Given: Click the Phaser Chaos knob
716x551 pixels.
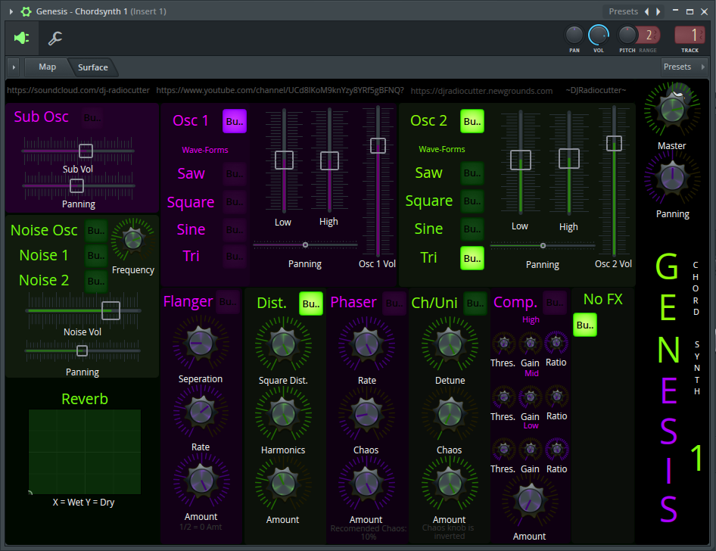Looking at the screenshot, I should pos(366,414).
